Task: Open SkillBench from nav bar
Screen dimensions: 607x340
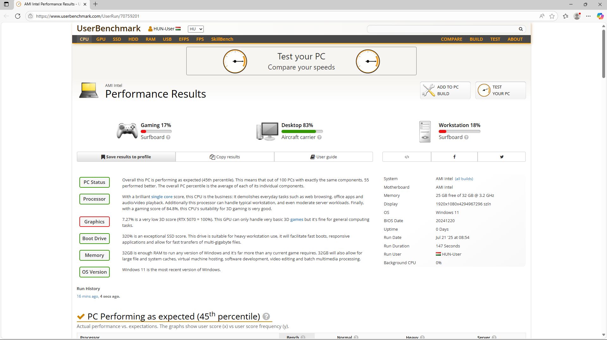Action: pyautogui.click(x=222, y=39)
